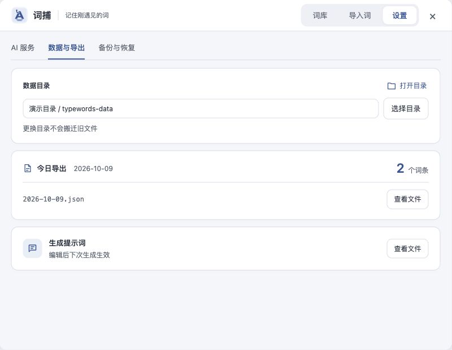Screen dimensions: 452x350
Task: Click the document icon next to 今日导出
Action: [x=28, y=168]
